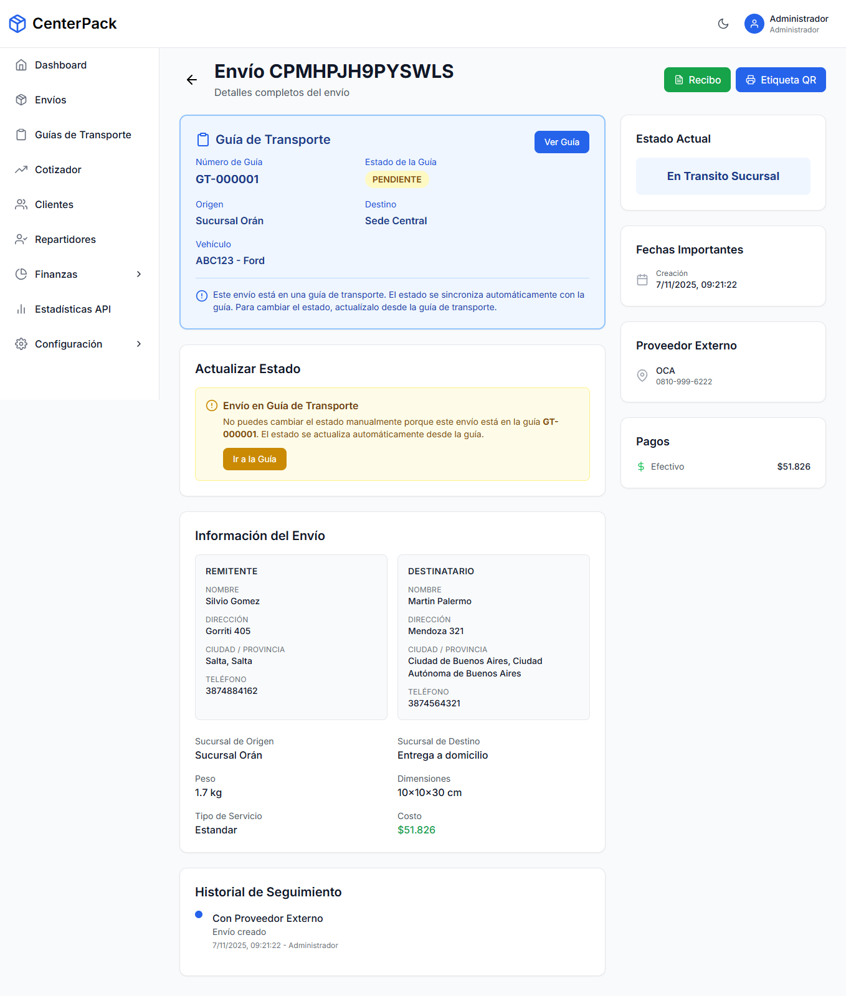Image resolution: width=846 pixels, height=996 pixels.
Task: Click the Cotizador trending arrow icon
Action: click(21, 170)
